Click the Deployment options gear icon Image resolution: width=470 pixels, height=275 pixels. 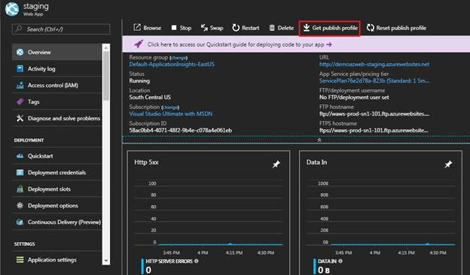click(x=20, y=205)
